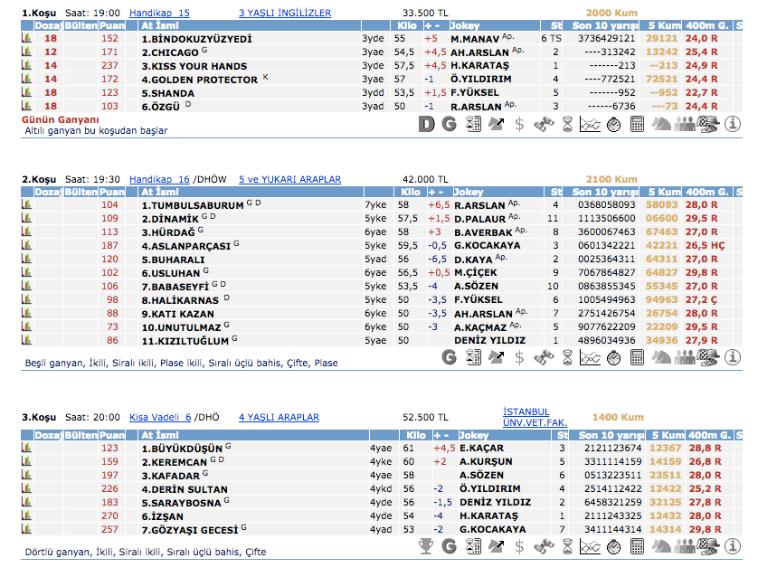
Task: Open the info icon in race 1
Action: click(x=734, y=124)
